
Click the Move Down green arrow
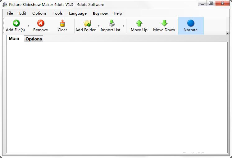164,23
